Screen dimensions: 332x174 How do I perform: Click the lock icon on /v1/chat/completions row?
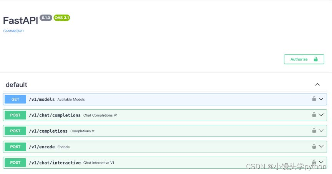314,115
